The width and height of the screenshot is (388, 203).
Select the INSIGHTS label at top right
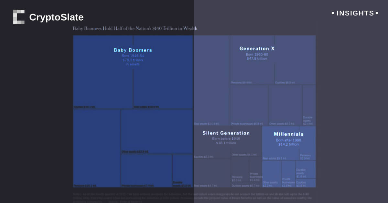click(x=355, y=13)
